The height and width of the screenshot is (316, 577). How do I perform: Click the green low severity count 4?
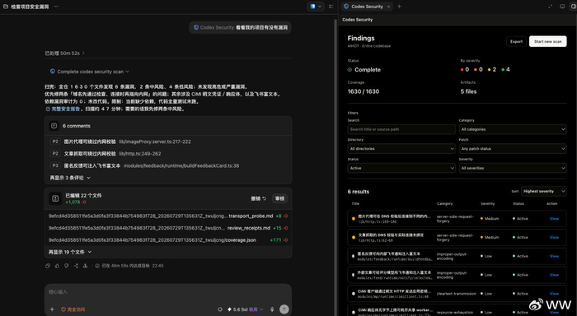click(x=505, y=69)
